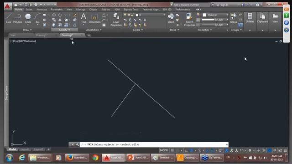Select the Circle tool
The image size is (292, 164).
pyautogui.click(x=28, y=18)
